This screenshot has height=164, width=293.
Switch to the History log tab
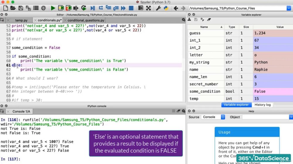[262, 105]
